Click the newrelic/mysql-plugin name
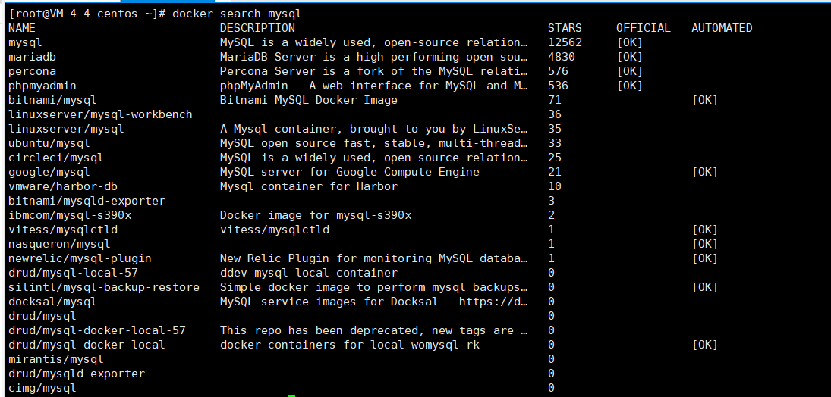This screenshot has height=397, width=831. tap(80, 258)
